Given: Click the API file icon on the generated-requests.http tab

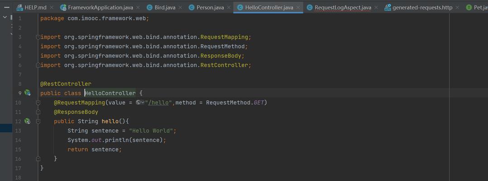Looking at the screenshot, I should click(388, 7).
